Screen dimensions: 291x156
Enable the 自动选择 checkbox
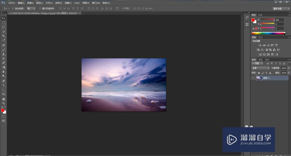13,9
